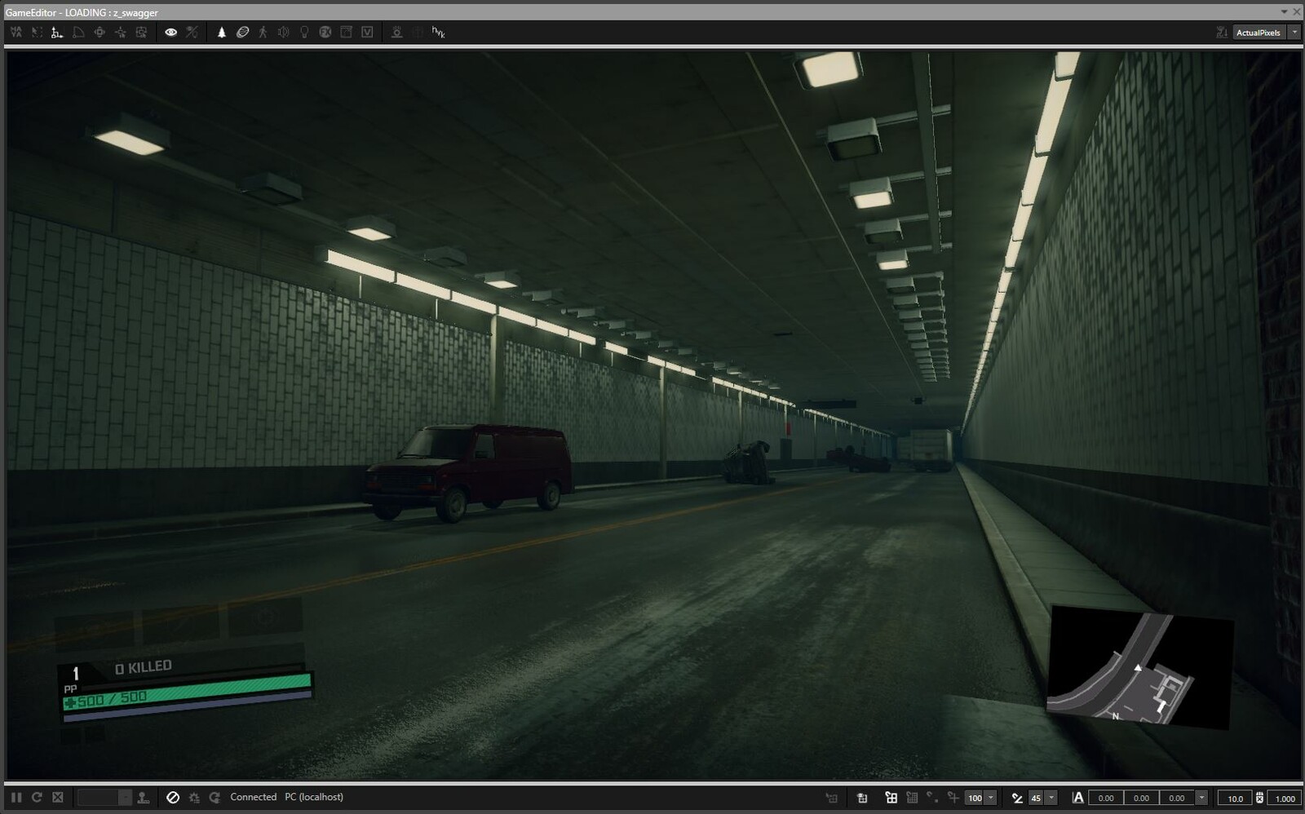Click the ActualPixels view mode button
Image resolution: width=1305 pixels, height=814 pixels.
(1259, 33)
